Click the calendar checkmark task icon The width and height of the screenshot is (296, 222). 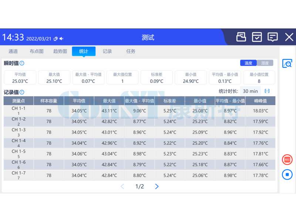257,37
